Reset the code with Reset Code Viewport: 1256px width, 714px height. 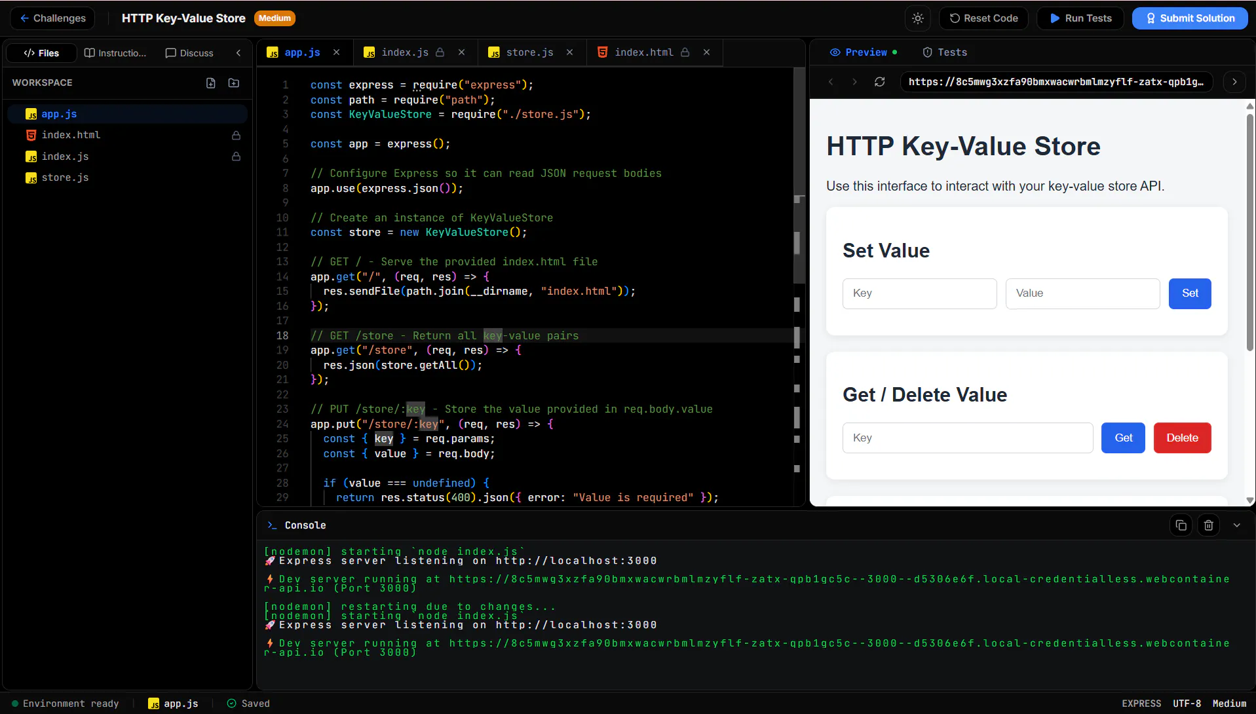pos(983,18)
